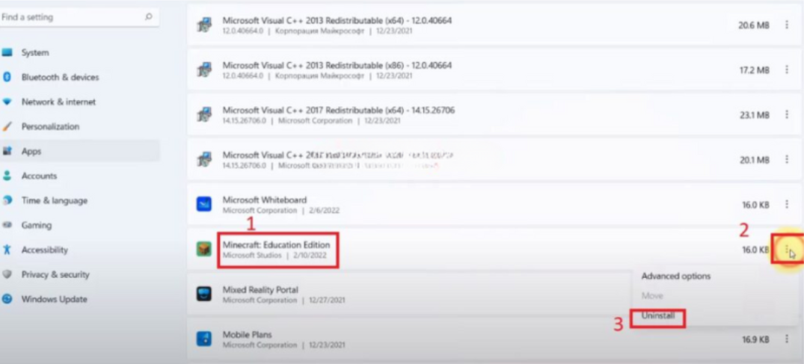Viewport: 804px width, 364px height.
Task: Click the Visual C++ 2017 x64 installer icon
Action: point(204,115)
